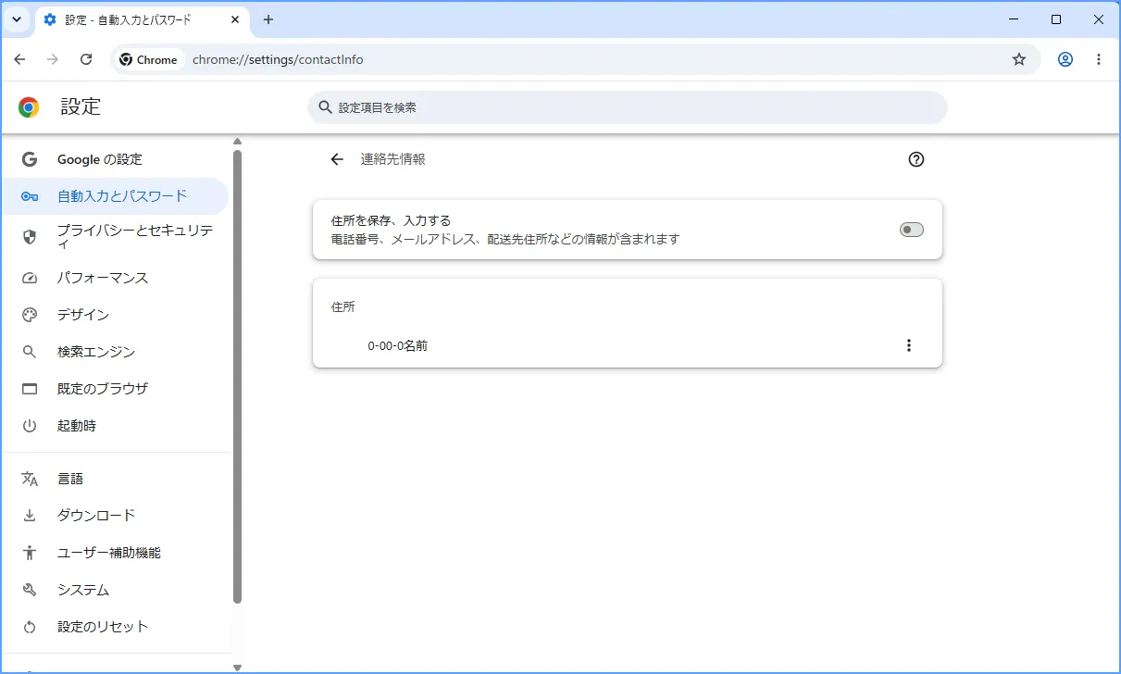Click the reset icon for 設定のリセット
The height and width of the screenshot is (674, 1121).
(30, 627)
